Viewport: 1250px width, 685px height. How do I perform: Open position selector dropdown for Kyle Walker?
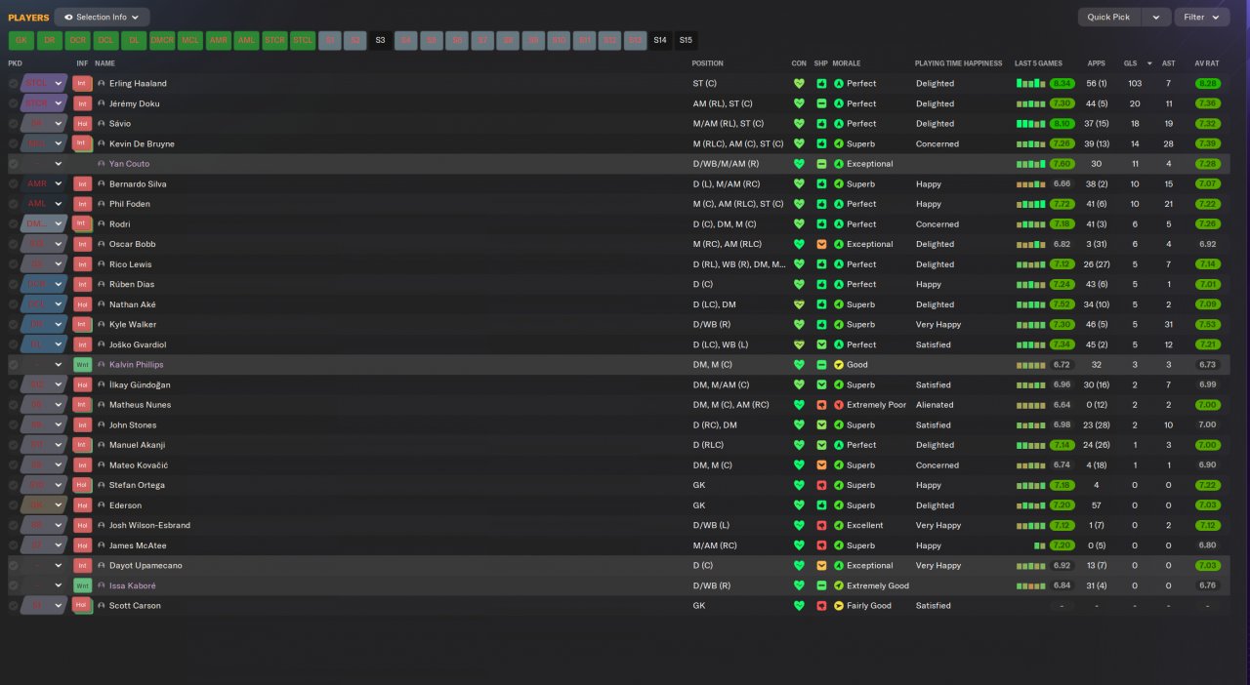tap(59, 325)
